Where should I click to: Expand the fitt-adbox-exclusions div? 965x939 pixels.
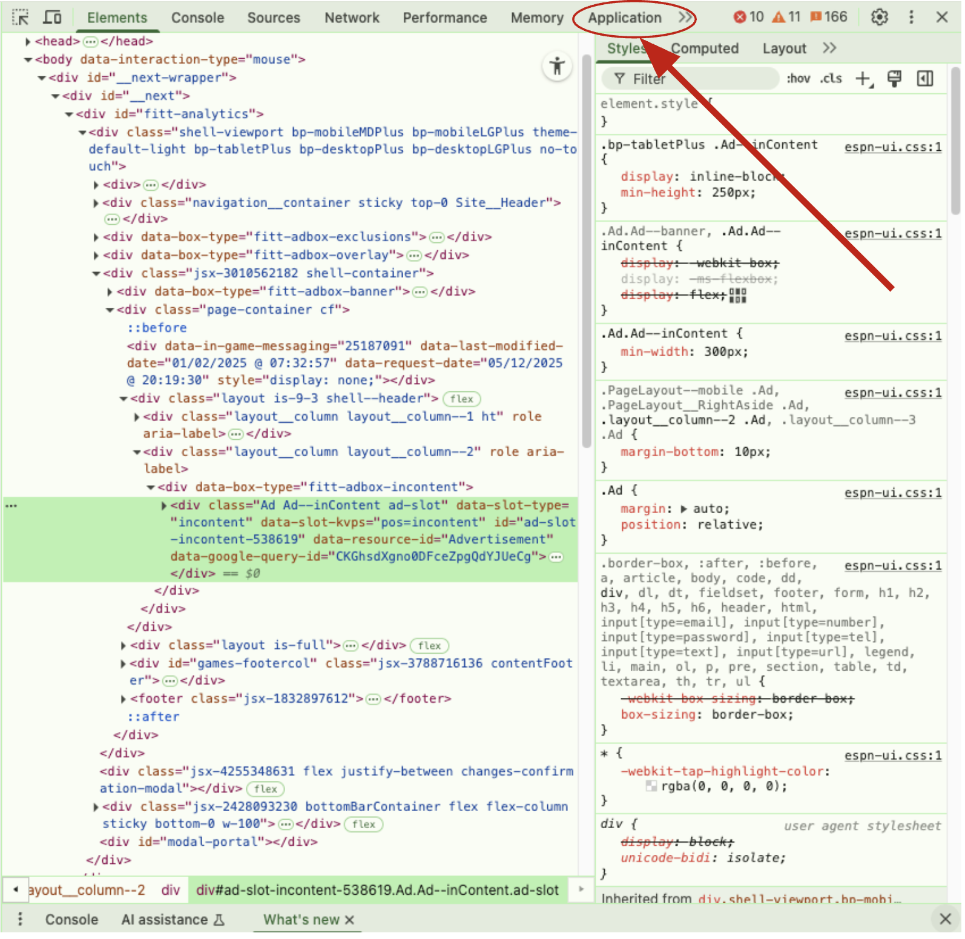96,238
